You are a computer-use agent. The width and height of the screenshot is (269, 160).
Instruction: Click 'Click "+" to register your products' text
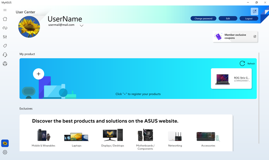coord(138,94)
